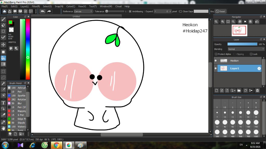The image size is (266, 149).
Task: Enable the Close Gaps checkbox
Action: tap(181, 11)
